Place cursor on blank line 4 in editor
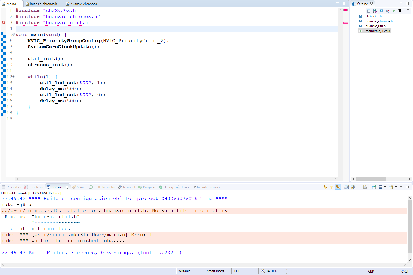413x275 pixels. 177,29
